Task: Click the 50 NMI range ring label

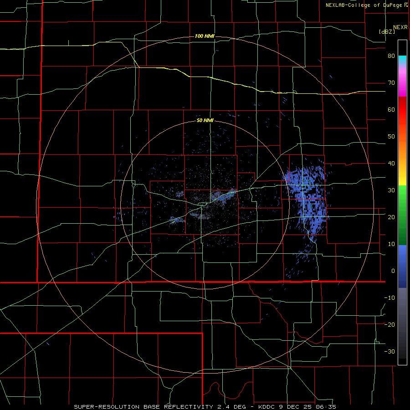Action: coord(205,121)
